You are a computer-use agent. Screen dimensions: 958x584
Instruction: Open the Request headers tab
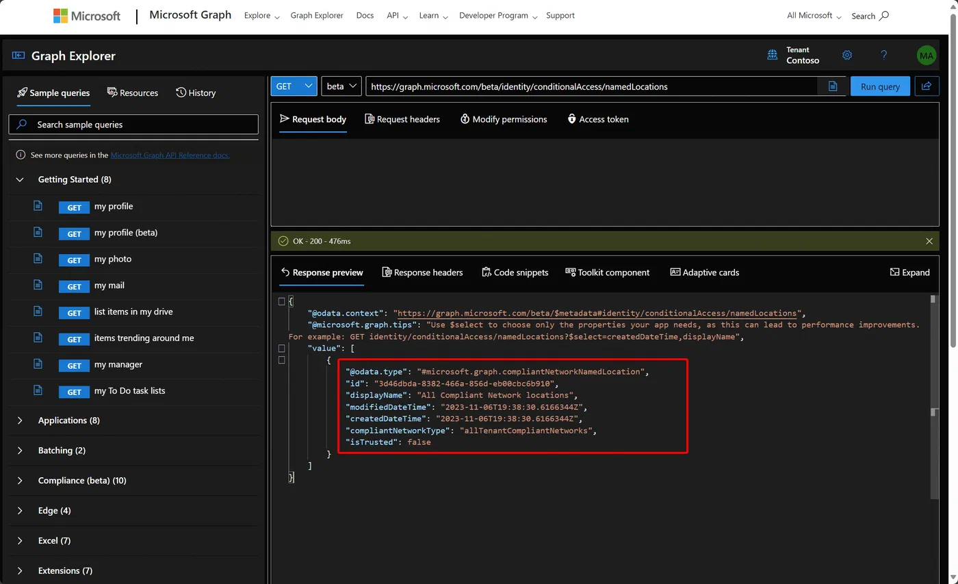(x=402, y=119)
